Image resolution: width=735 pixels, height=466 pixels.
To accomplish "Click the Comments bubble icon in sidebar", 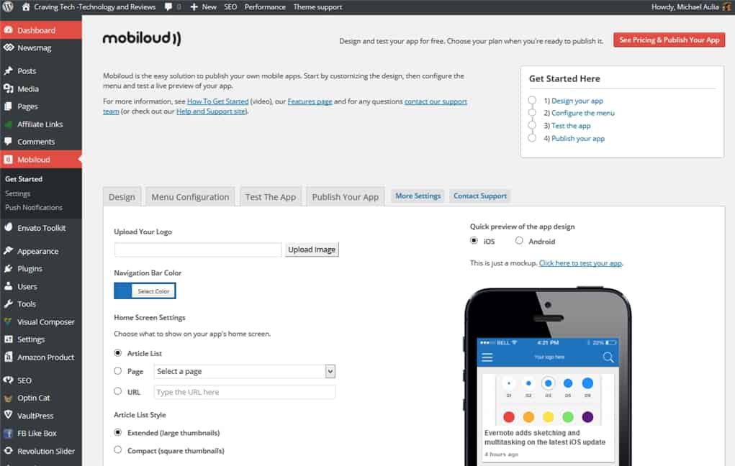I will point(8,142).
